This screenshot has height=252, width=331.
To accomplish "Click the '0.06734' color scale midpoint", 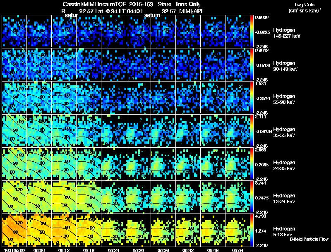I will (264, 132).
